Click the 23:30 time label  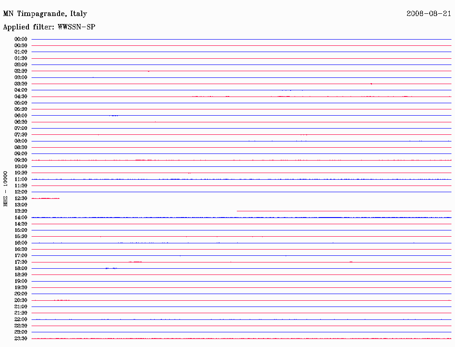[21, 339]
